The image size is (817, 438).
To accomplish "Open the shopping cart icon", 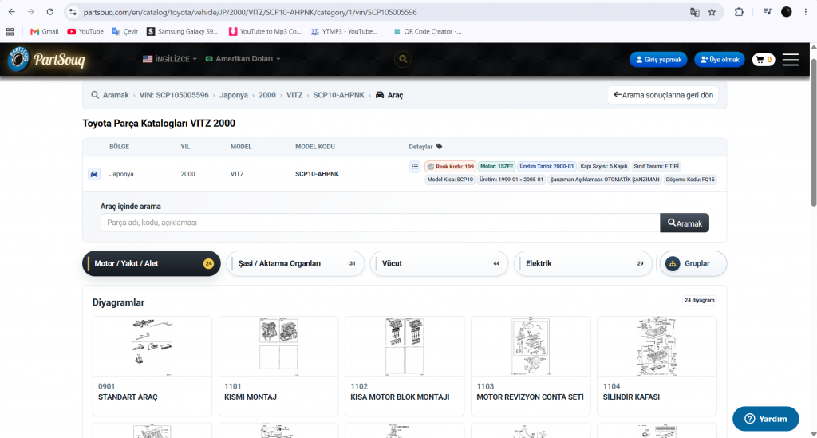I will tap(764, 59).
